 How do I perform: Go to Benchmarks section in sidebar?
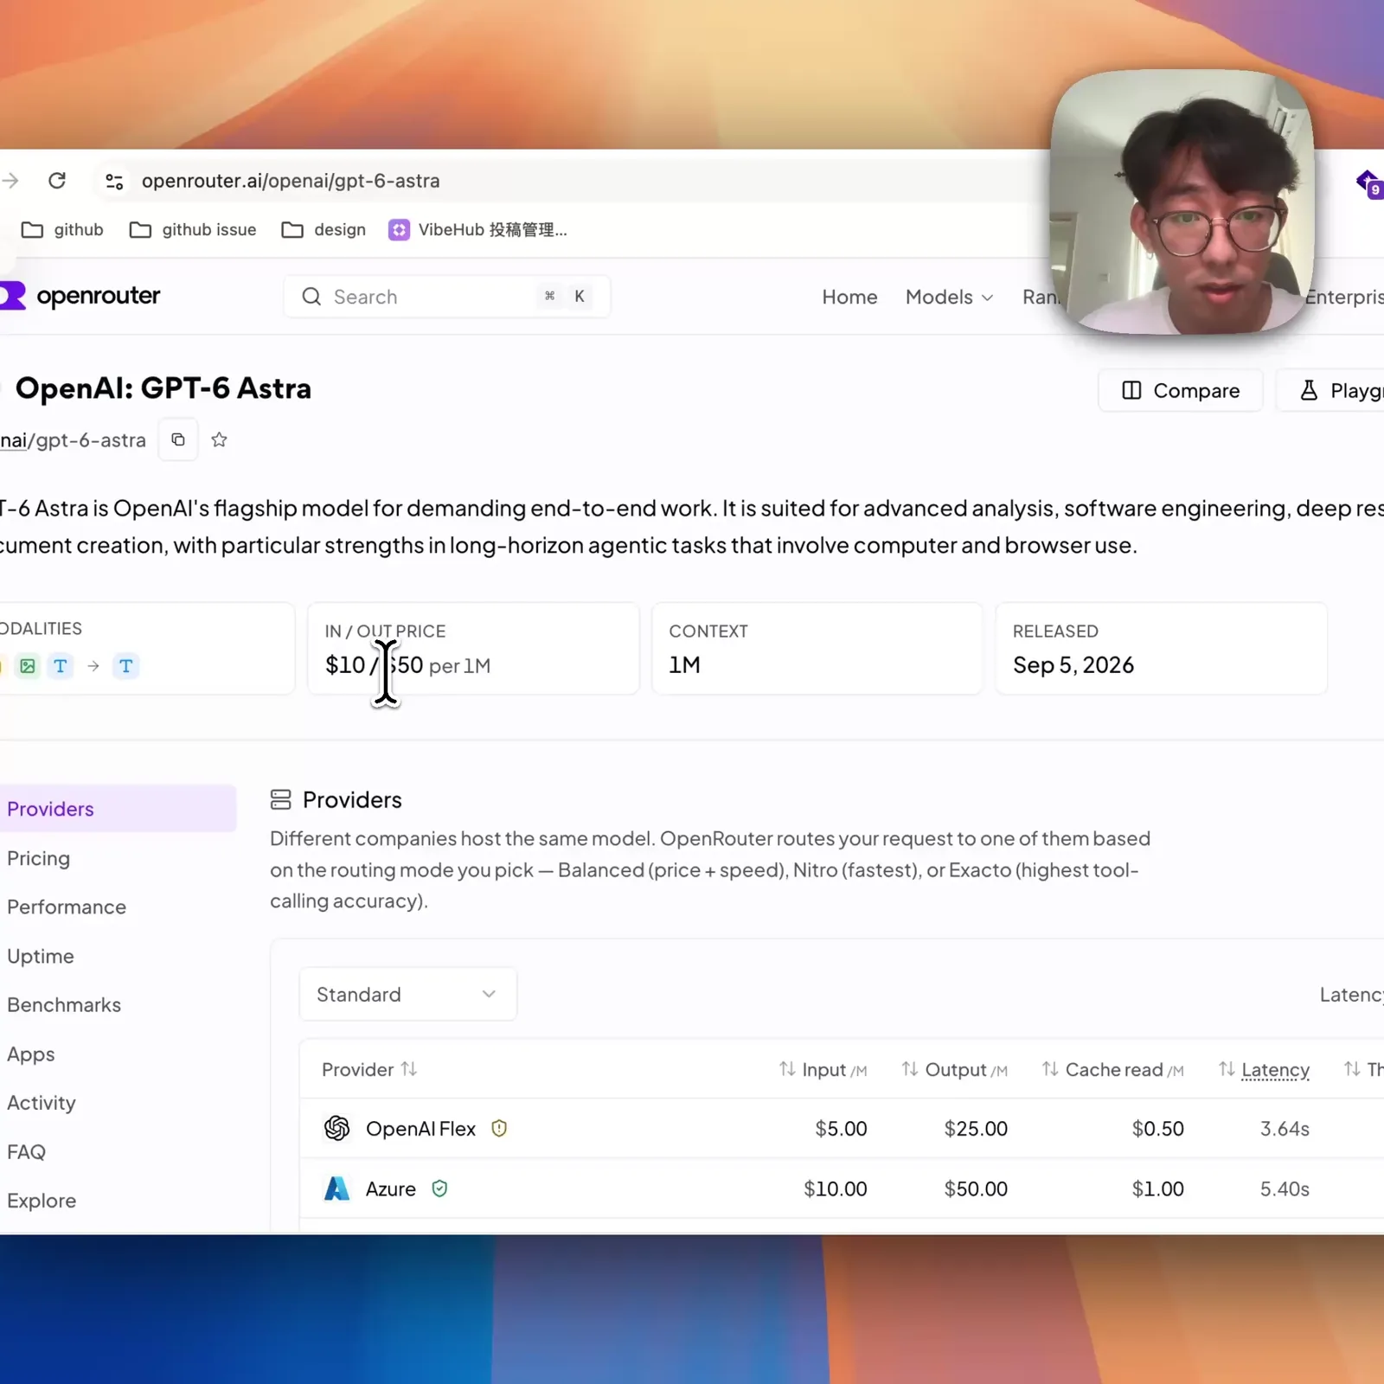point(64,1005)
